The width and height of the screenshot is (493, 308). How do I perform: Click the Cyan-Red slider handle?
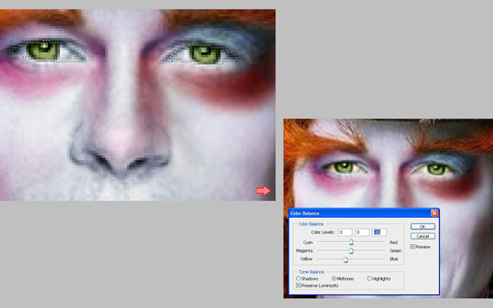[351, 243]
